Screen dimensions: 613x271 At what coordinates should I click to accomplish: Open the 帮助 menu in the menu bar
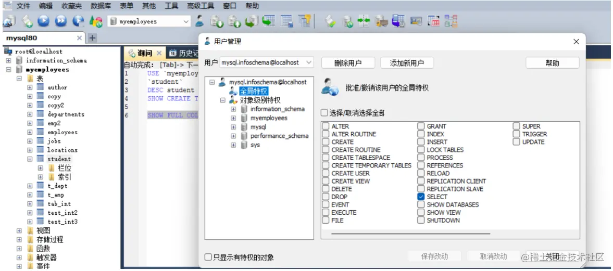coord(252,6)
